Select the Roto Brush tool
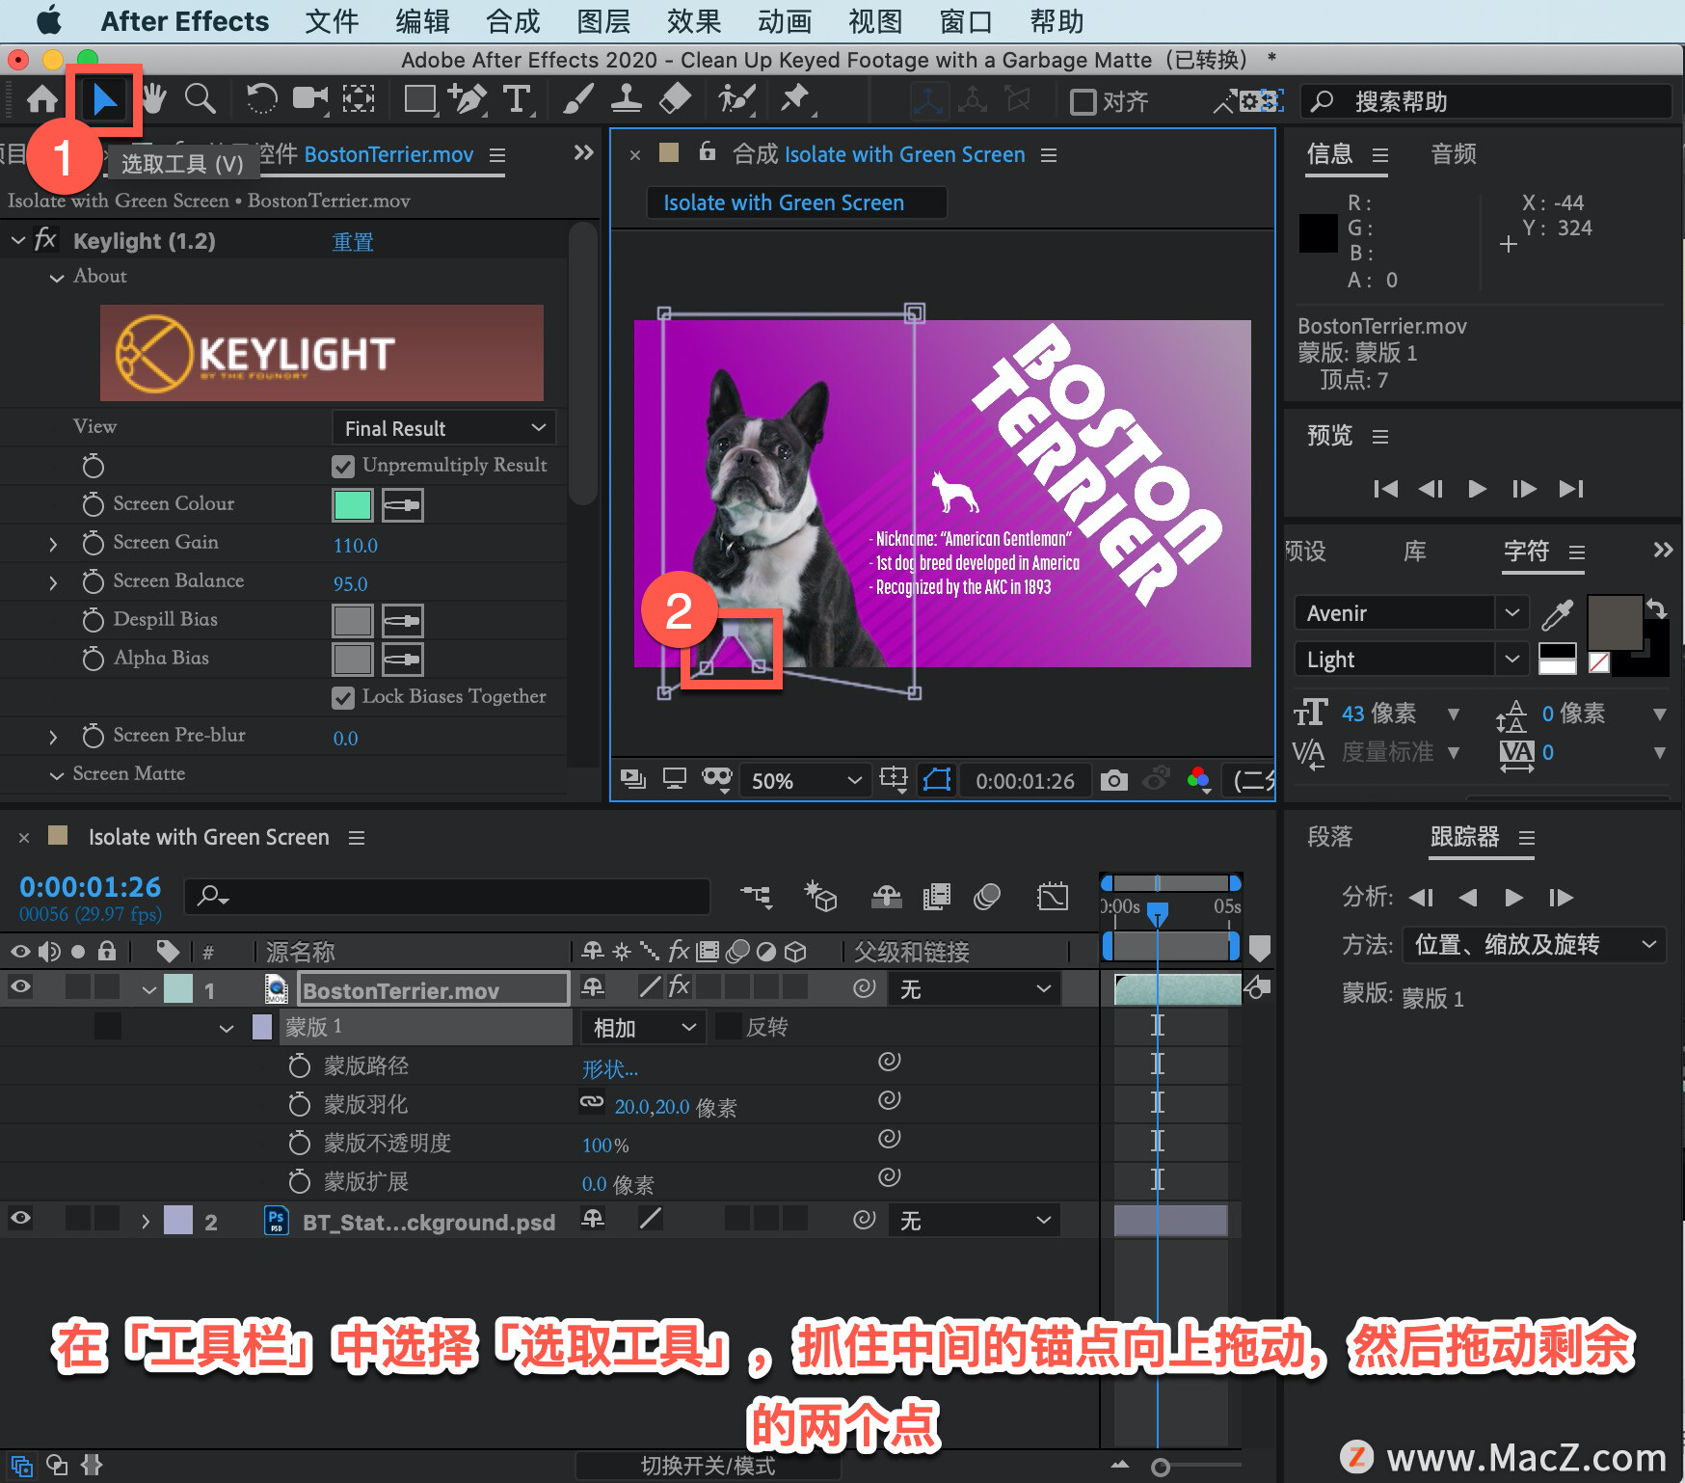The height and width of the screenshot is (1483, 1685). click(737, 98)
